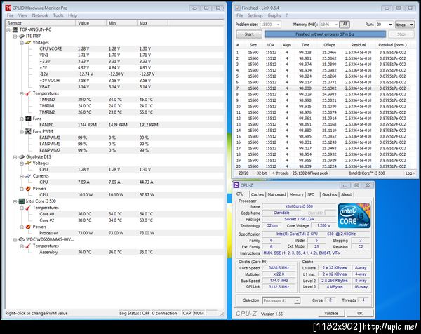
Task: Click the Start button in LinX
Action: (249, 34)
